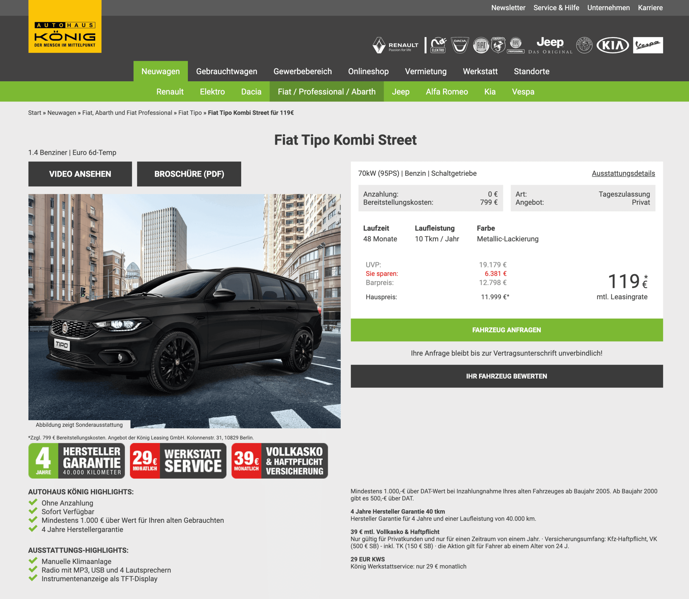Select Fiat / Professional / Abarth submenu
The image size is (689, 599).
pos(327,92)
